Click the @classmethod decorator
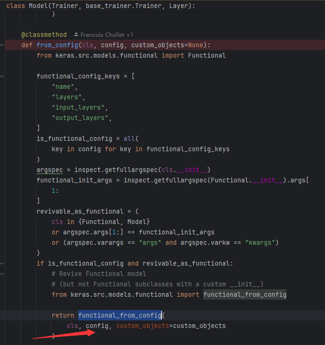Viewport: 325px width, 345px height. [44, 35]
